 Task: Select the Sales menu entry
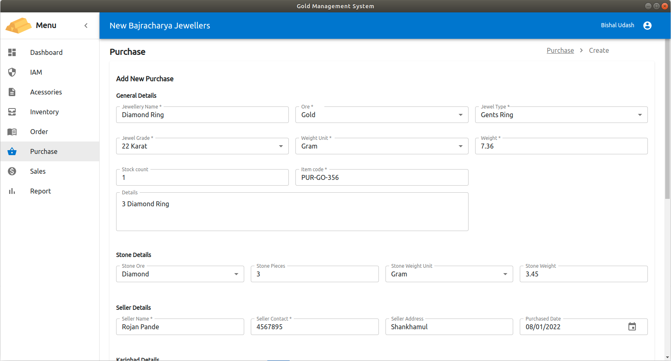click(x=50, y=171)
